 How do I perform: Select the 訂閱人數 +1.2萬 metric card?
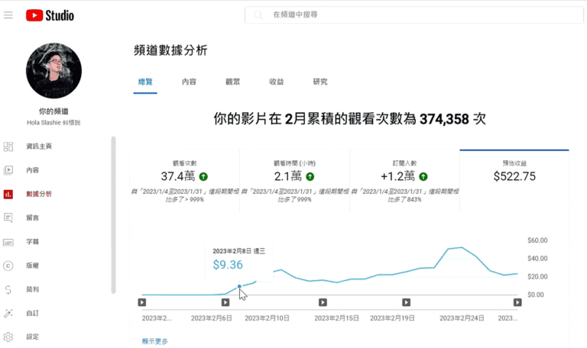pyautogui.click(x=404, y=181)
